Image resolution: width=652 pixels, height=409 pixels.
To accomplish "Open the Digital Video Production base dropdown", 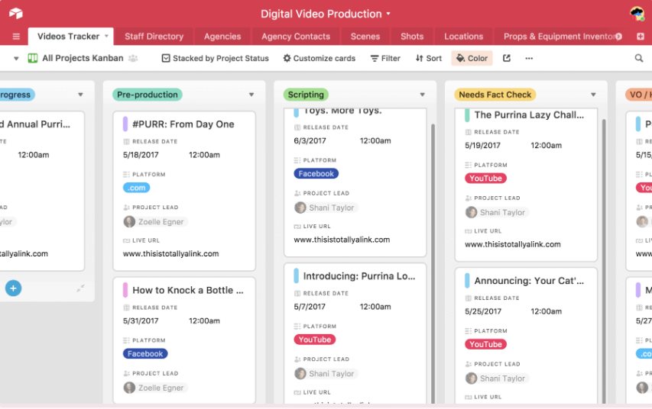I will [x=388, y=13].
